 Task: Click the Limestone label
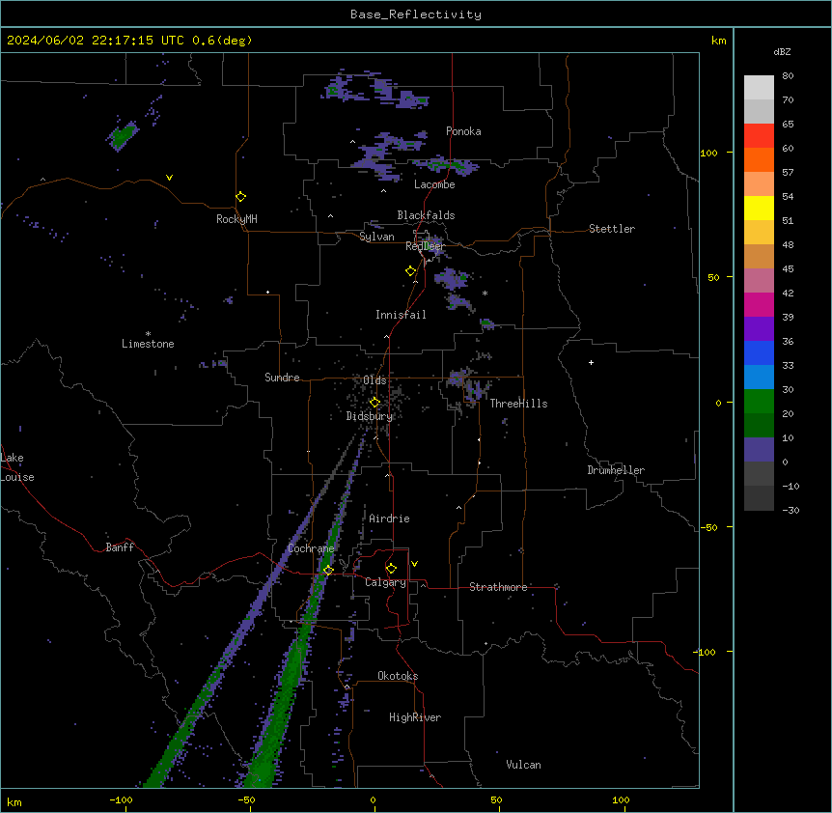click(148, 344)
